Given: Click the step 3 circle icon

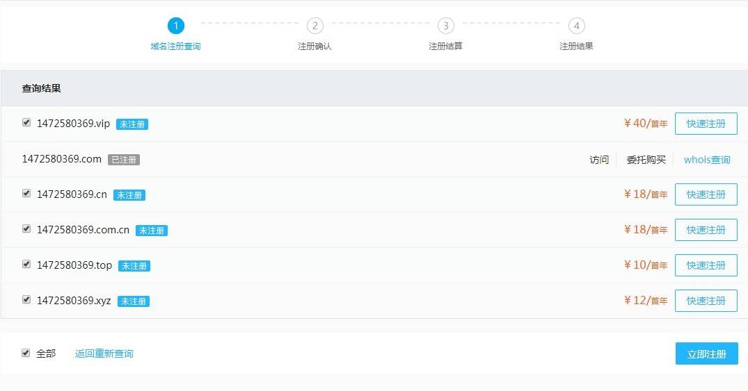Looking at the screenshot, I should 445,26.
